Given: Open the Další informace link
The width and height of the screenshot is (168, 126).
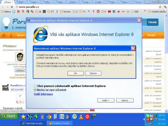Looking at the screenshot, I should [43, 94].
